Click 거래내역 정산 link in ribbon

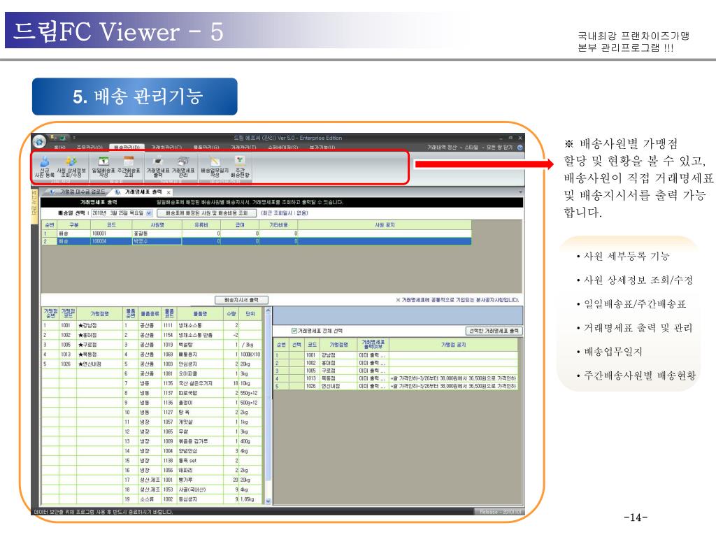point(442,148)
